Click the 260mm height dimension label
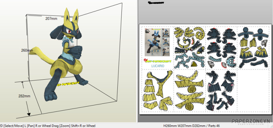 27,50
